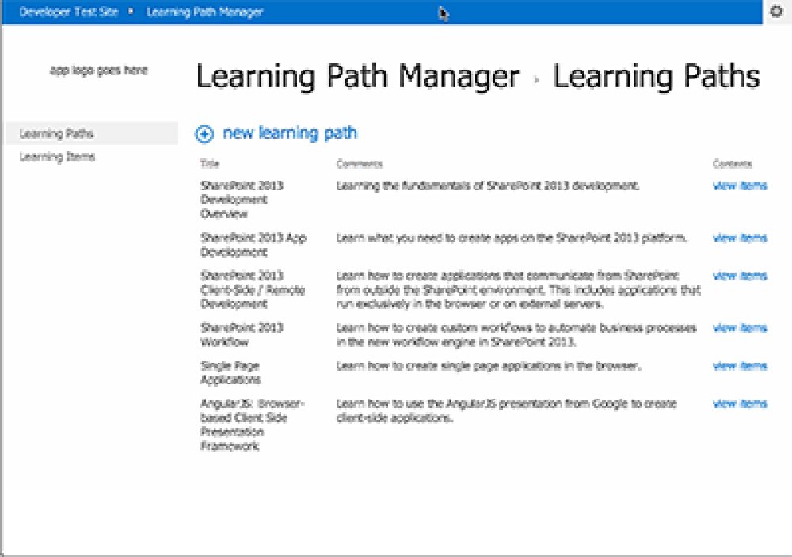Select Learning Paths in the sidebar

point(91,133)
